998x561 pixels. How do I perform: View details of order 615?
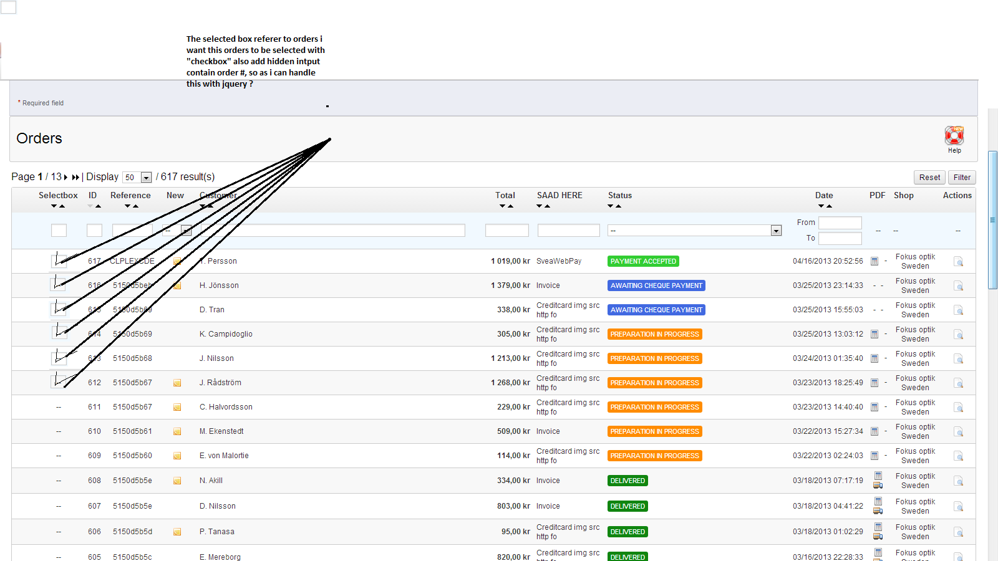coord(958,310)
